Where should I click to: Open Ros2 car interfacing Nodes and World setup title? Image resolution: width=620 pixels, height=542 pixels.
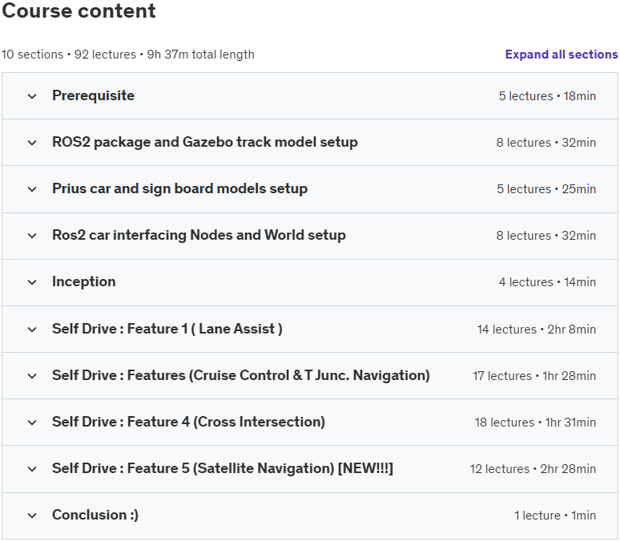[x=199, y=235]
